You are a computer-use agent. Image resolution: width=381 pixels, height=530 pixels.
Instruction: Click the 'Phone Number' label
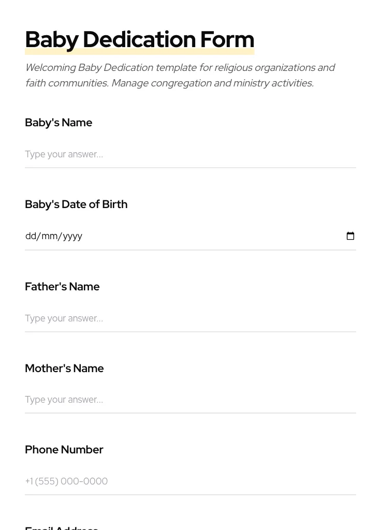tap(64, 450)
